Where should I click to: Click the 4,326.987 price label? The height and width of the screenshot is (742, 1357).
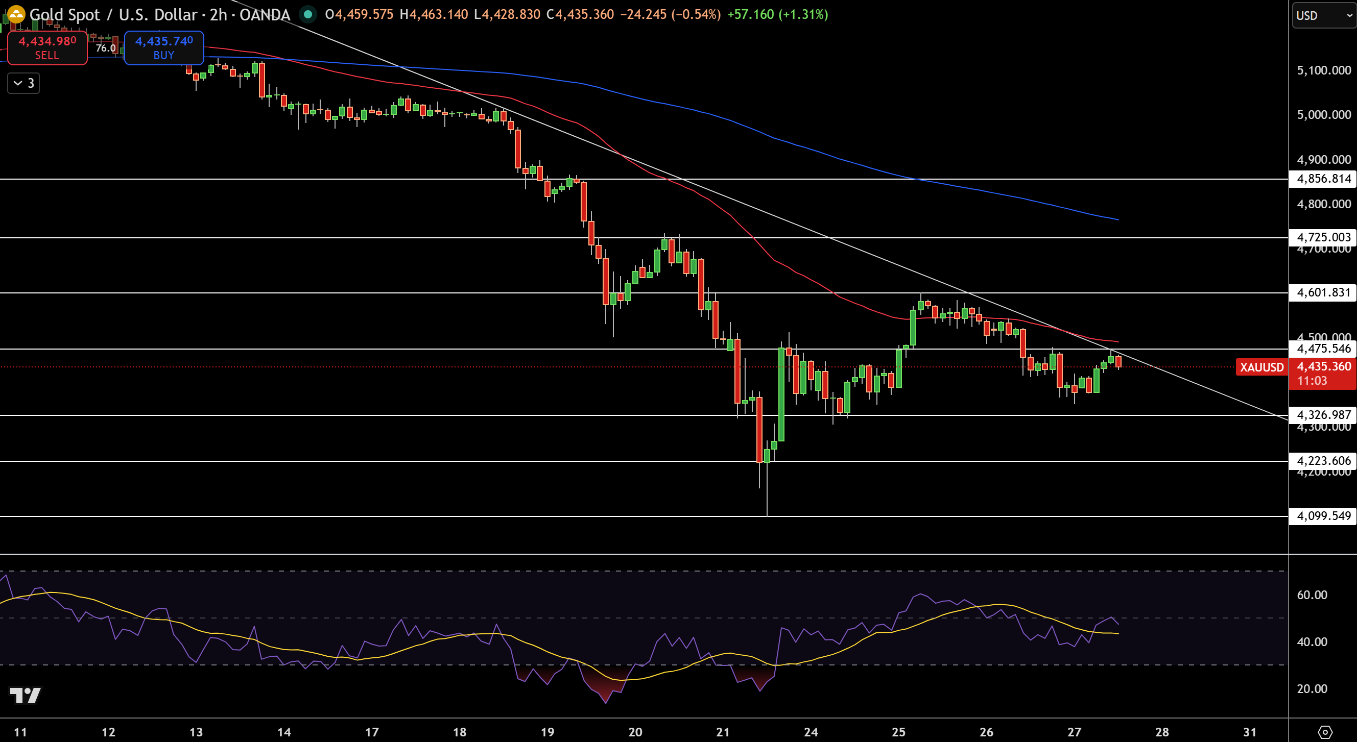click(1323, 415)
